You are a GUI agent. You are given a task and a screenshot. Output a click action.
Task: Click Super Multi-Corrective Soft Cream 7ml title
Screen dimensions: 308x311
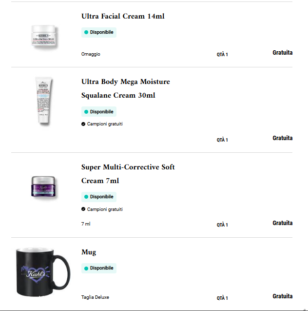pos(128,174)
